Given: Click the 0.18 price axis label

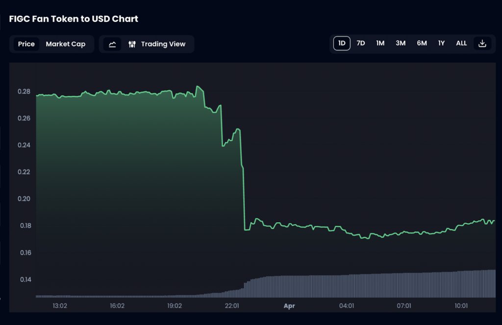Looking at the screenshot, I should click(24, 226).
